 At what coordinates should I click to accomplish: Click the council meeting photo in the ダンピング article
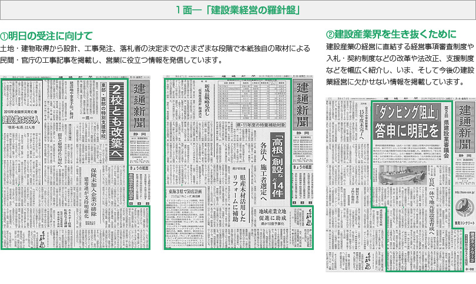click(403, 175)
